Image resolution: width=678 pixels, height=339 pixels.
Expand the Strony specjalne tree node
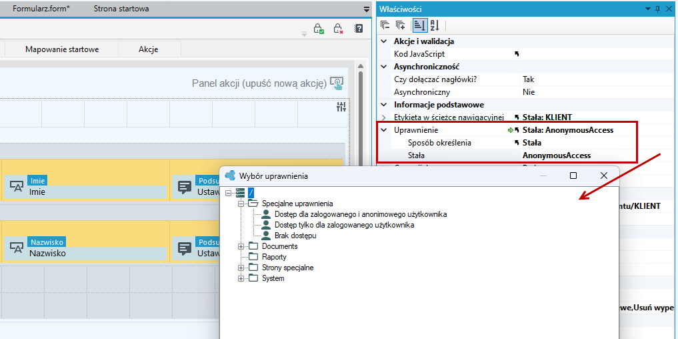(241, 268)
